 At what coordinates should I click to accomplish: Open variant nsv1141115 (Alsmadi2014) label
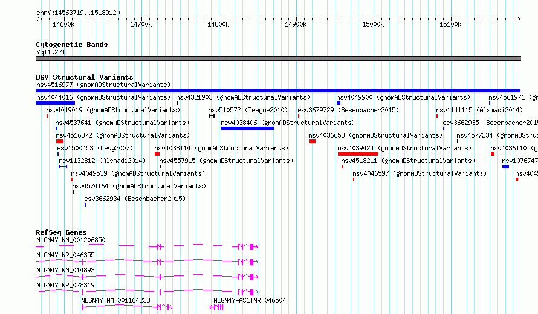coord(479,110)
